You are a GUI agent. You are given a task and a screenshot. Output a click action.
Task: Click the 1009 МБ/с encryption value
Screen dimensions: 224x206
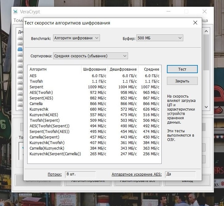click(97, 87)
